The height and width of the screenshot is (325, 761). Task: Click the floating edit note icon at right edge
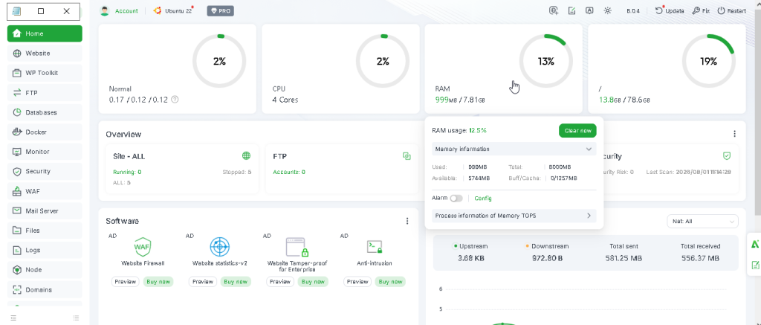[x=755, y=265]
